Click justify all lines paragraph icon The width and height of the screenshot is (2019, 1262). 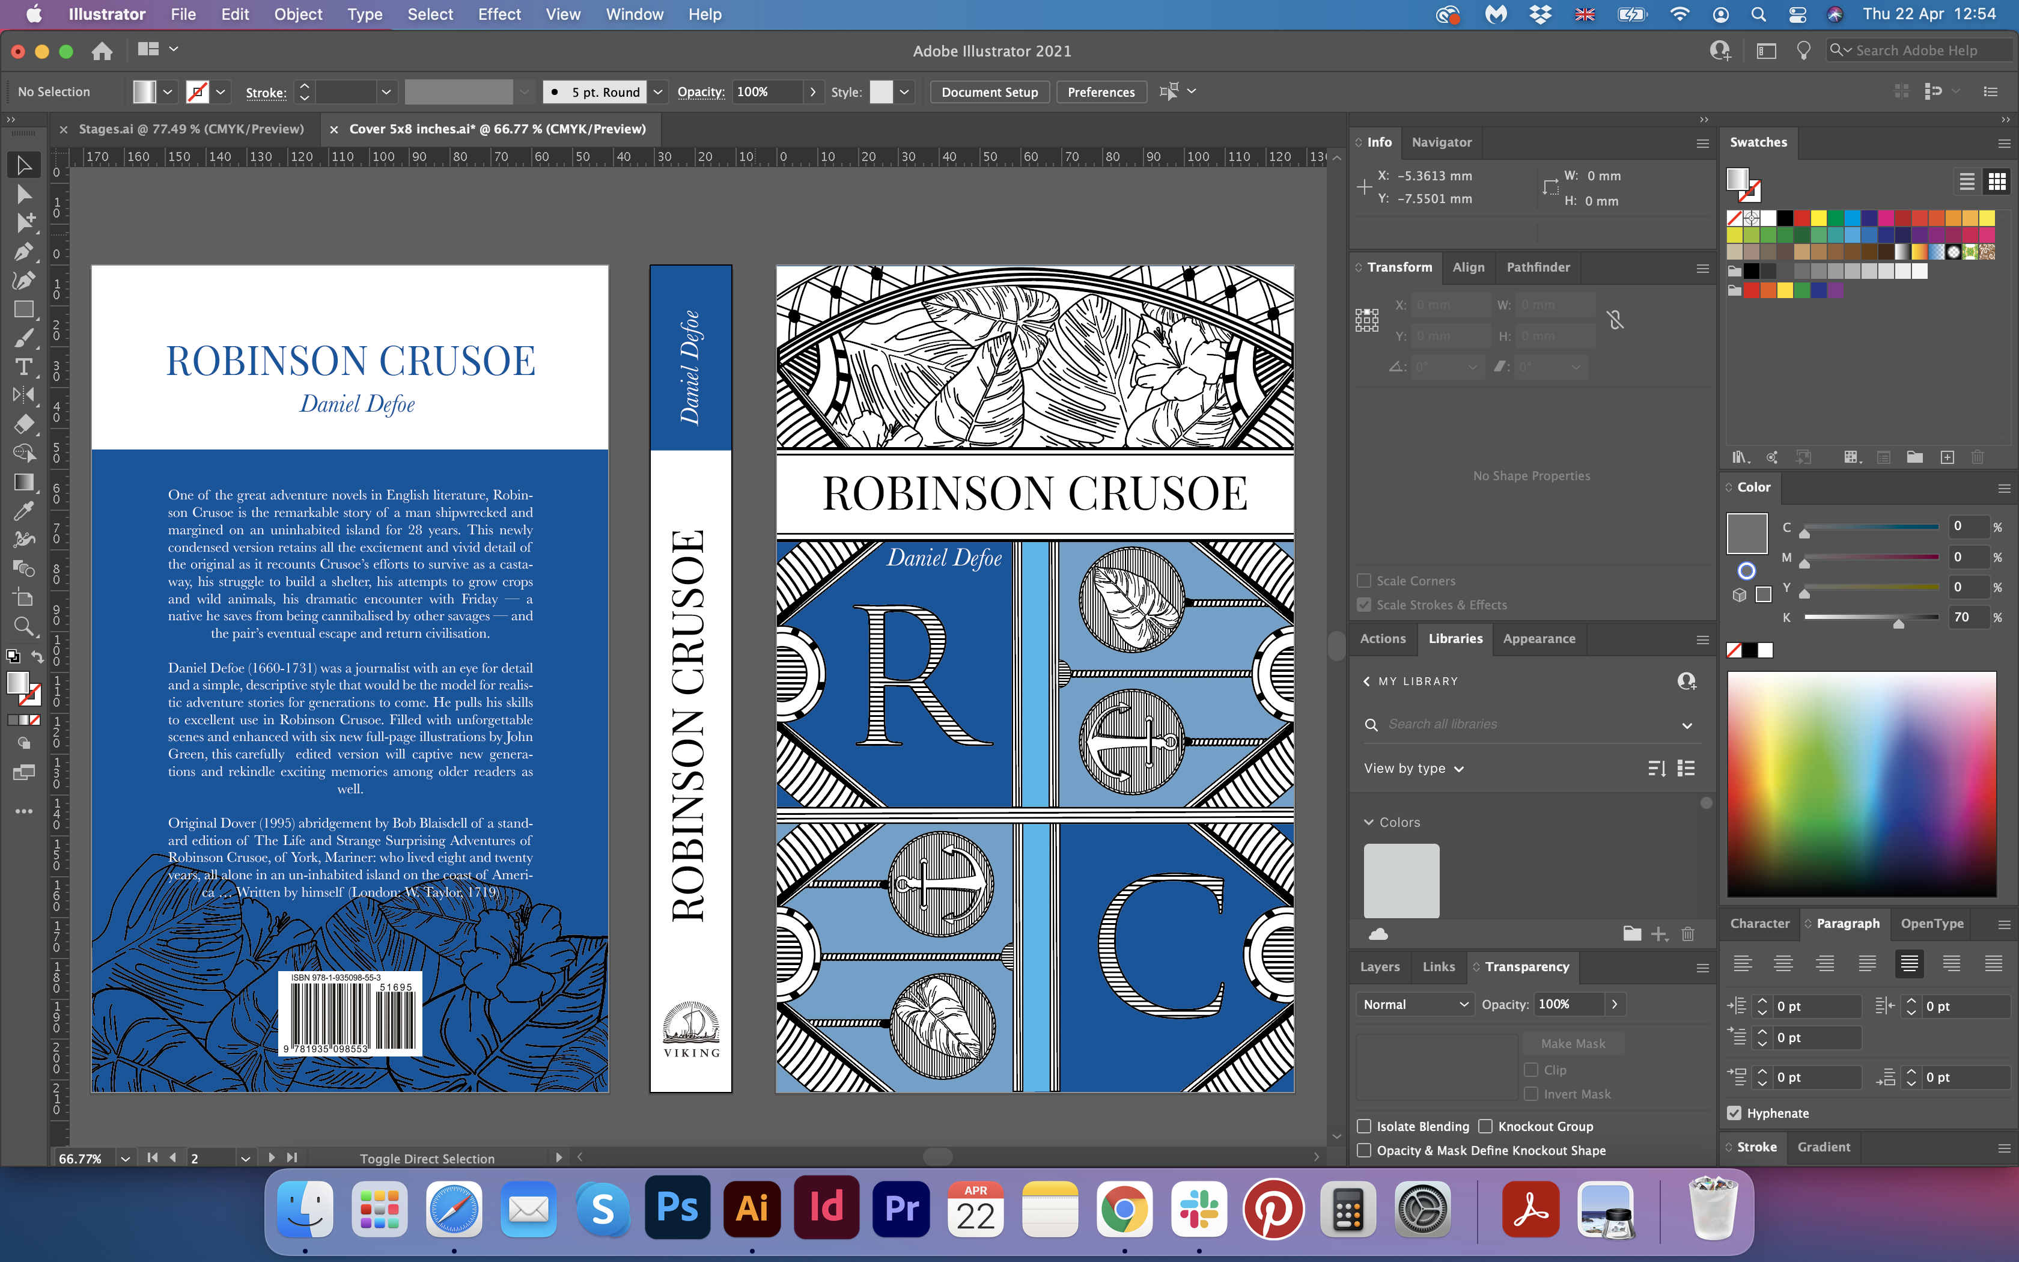(x=1993, y=963)
